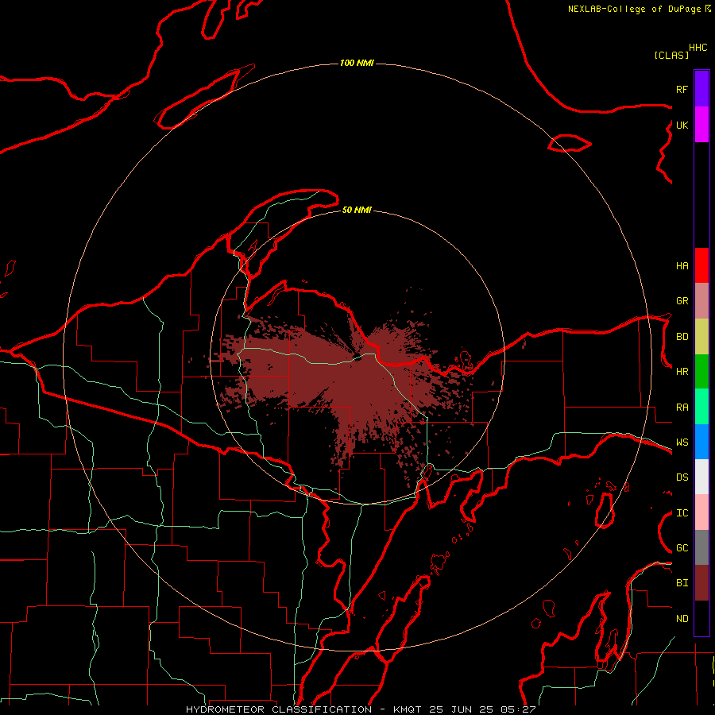Click the ND black legend swatch
The image size is (715, 715).
701,618
